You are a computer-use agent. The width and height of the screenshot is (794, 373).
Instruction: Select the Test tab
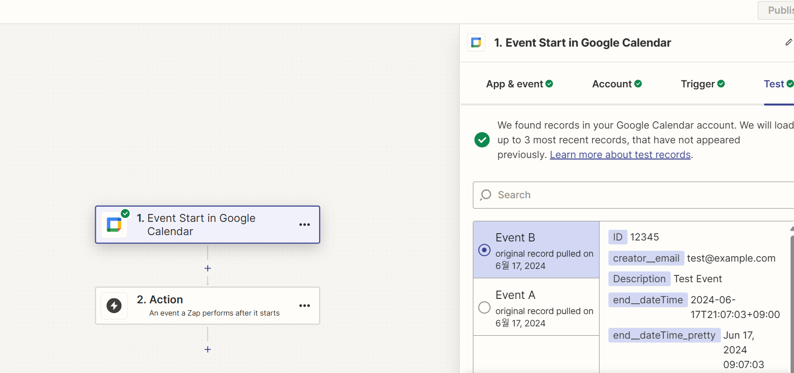pos(778,84)
